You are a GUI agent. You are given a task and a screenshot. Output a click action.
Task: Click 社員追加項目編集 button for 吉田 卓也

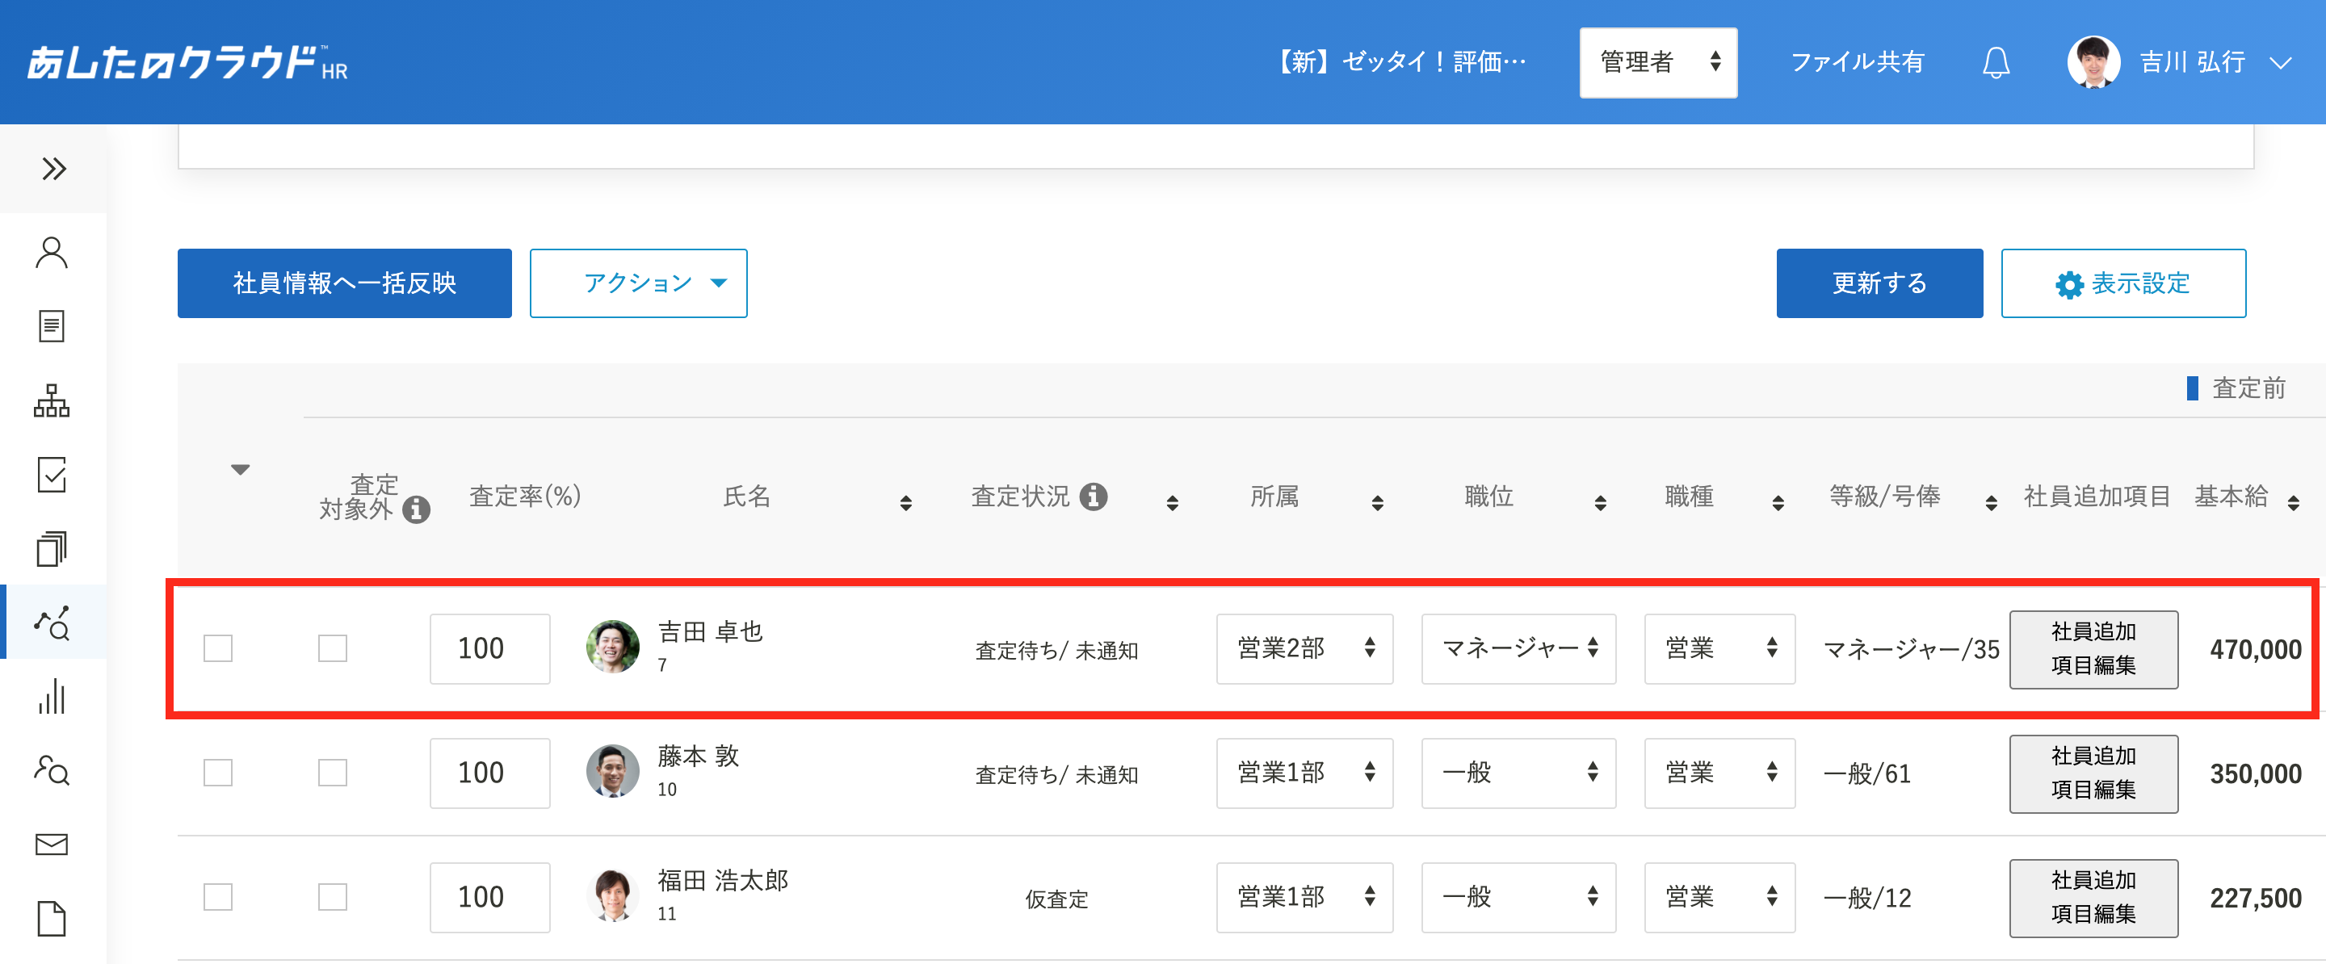pos(2093,649)
